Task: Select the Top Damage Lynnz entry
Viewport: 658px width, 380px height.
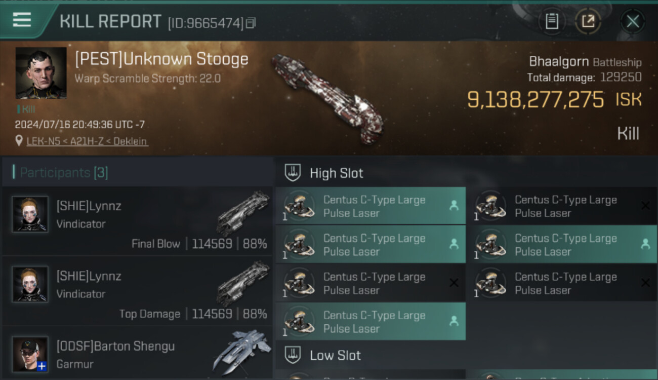Action: 138,291
